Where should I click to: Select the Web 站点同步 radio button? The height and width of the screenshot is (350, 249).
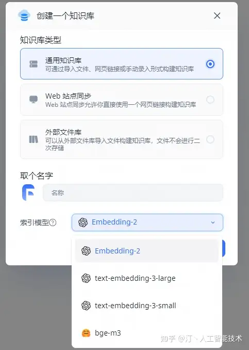coord(210,100)
